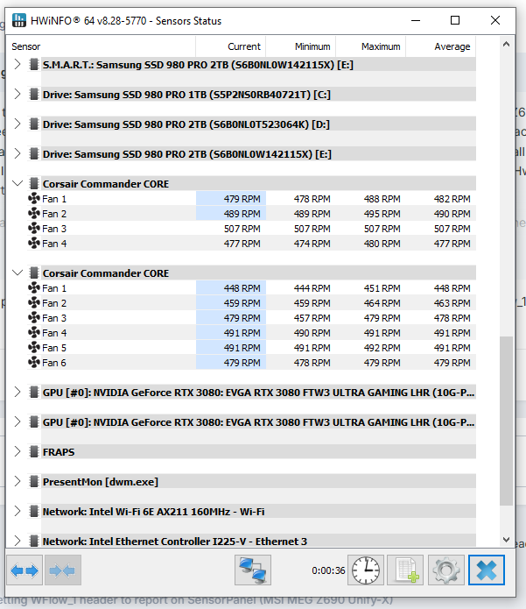Click the expand-columns blue arrows button
Screen dimensions: 526x609
coord(25,570)
